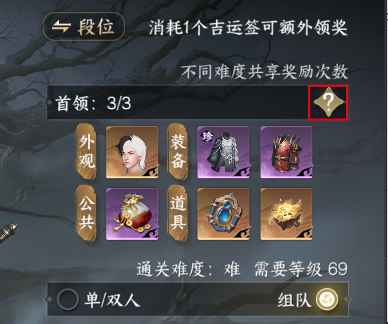Toggle the 单/双人 radio circle
The image size is (388, 324).
point(68,299)
